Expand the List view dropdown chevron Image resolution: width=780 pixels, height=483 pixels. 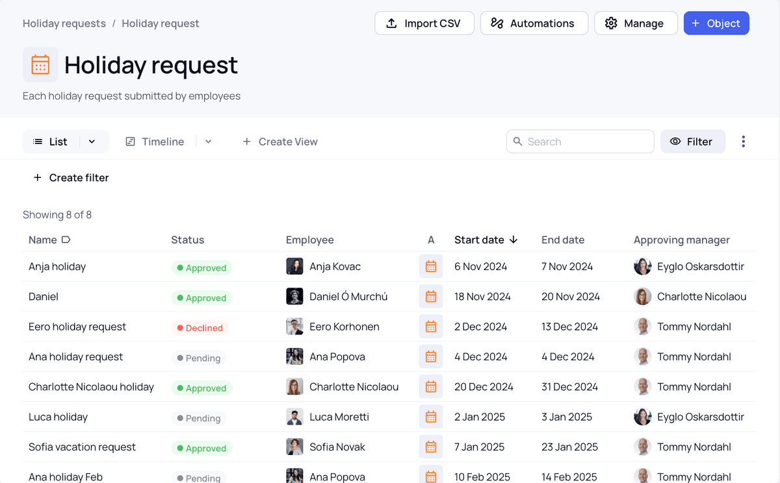(92, 142)
